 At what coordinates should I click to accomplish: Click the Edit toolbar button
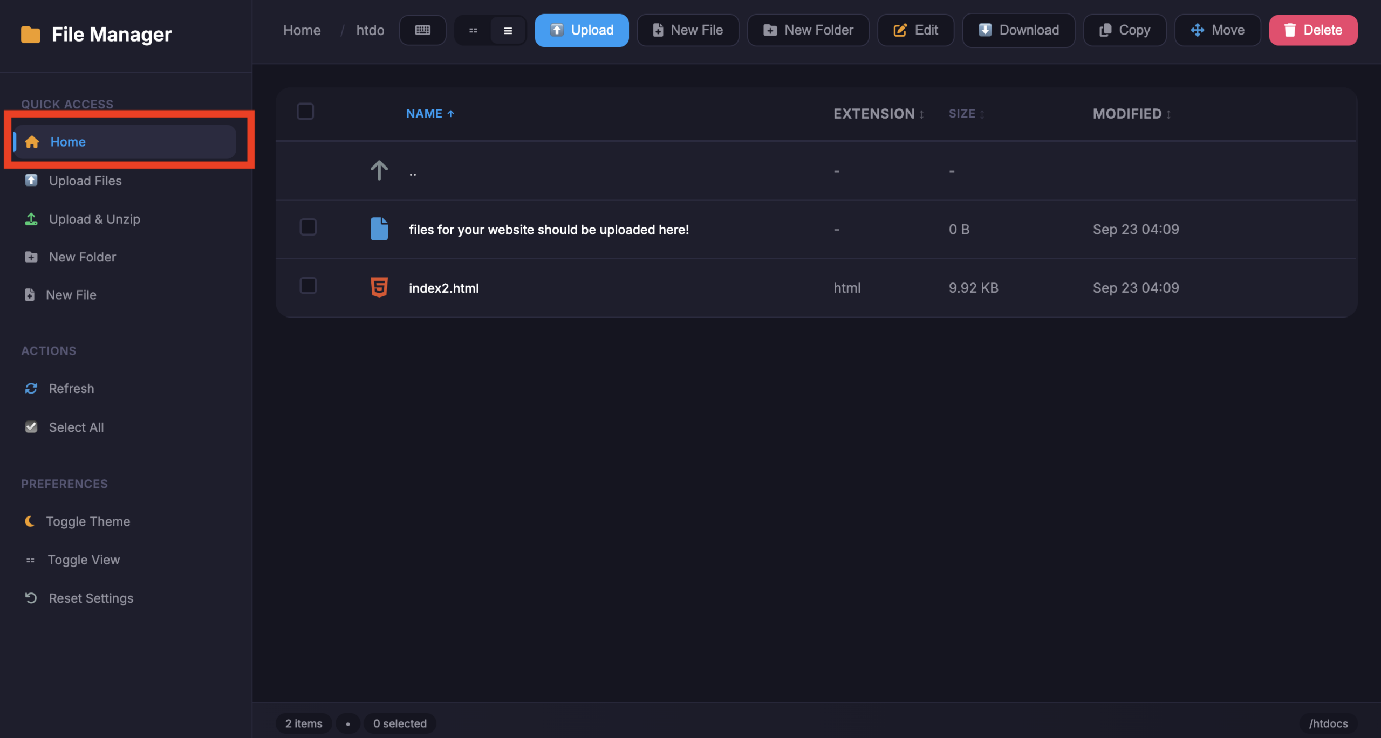pyautogui.click(x=916, y=30)
